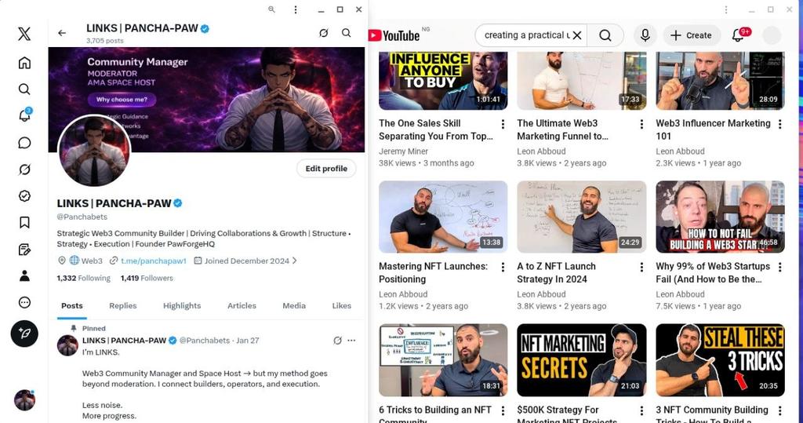Switch to the Media tab
Image resolution: width=803 pixels, height=423 pixels.
click(294, 305)
